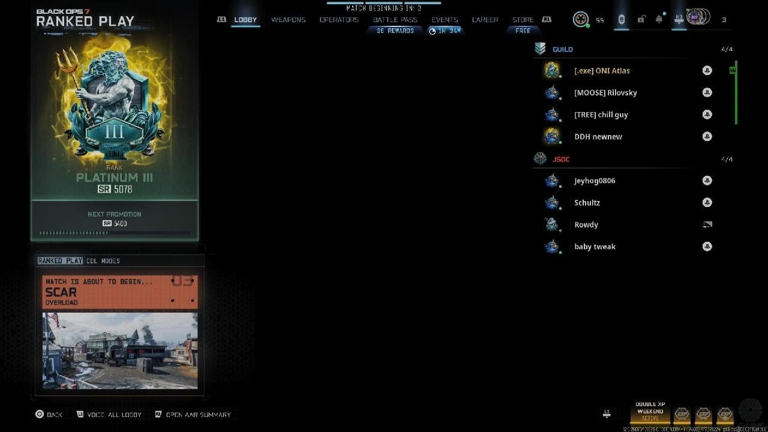Open the player level 55 emblem

tap(580, 19)
